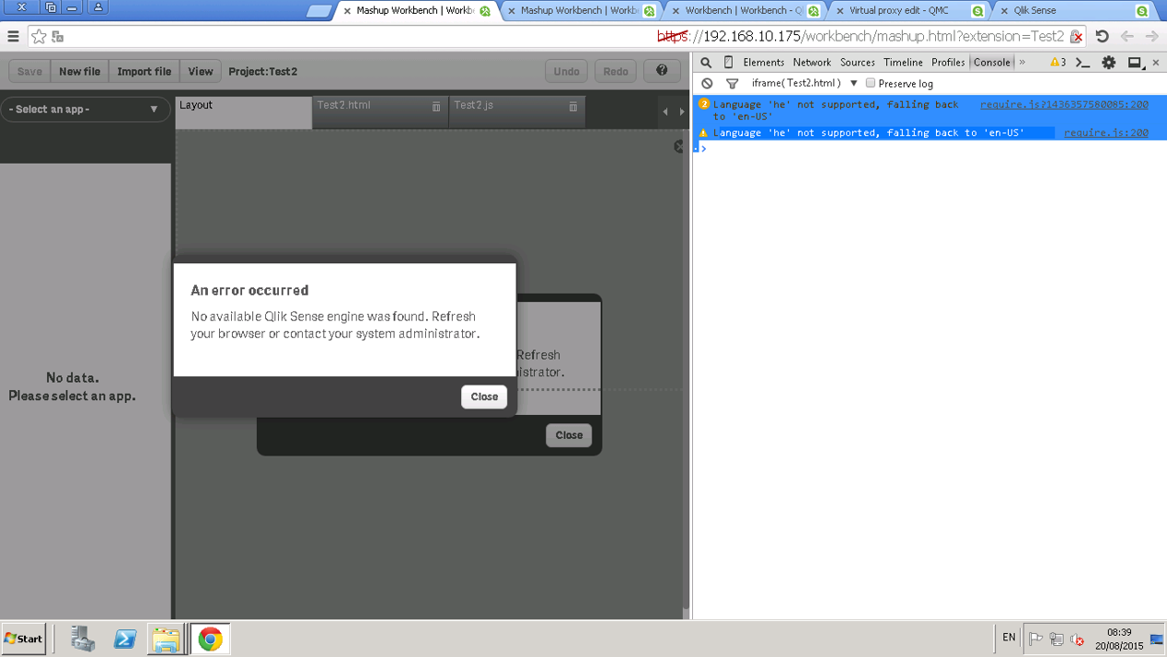The width and height of the screenshot is (1167, 657).
Task: Switch to DevTools Sources panel
Action: 857,63
